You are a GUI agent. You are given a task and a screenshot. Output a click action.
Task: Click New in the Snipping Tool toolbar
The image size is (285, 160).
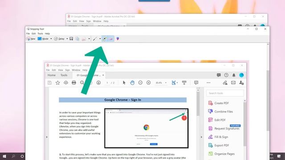point(31,39)
